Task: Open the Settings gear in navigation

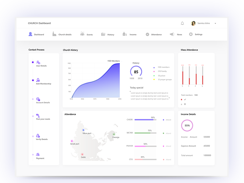Action: (191, 34)
